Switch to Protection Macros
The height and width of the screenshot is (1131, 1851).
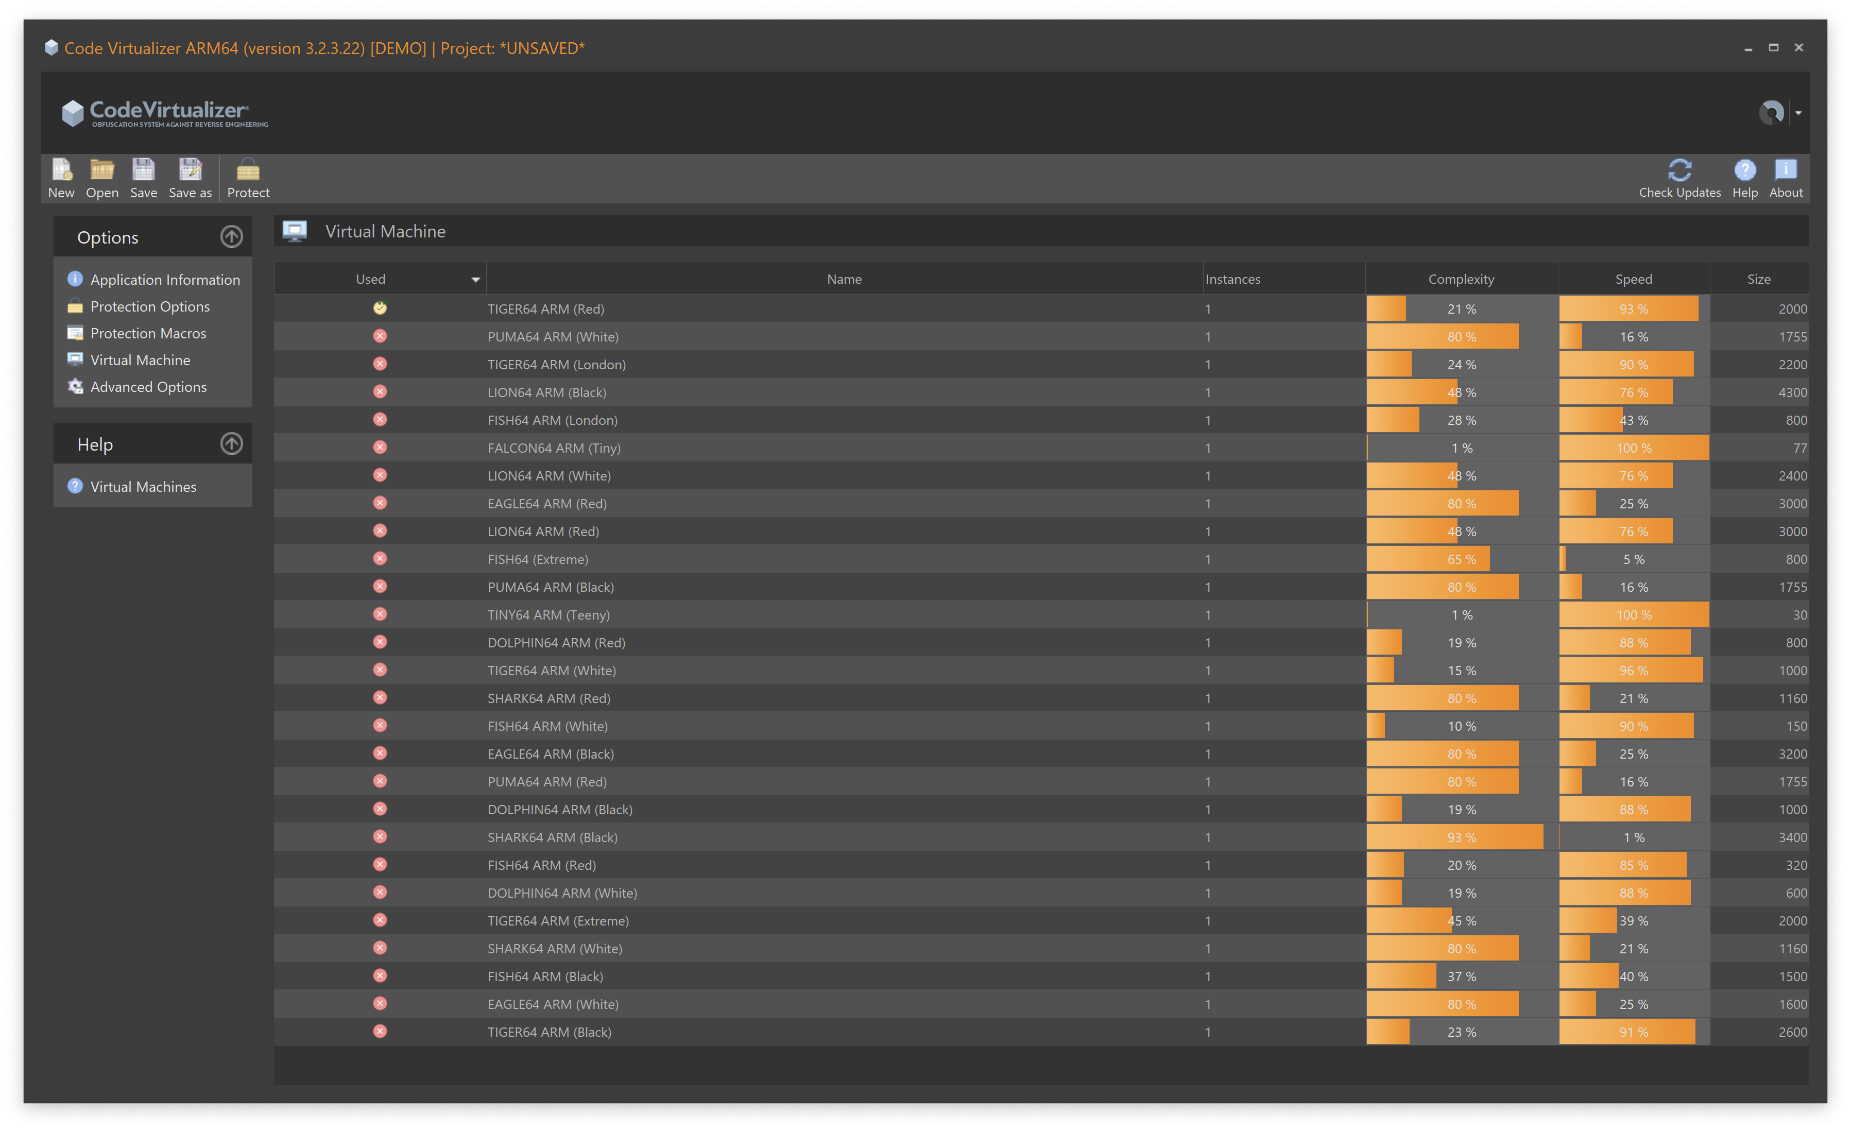click(x=148, y=333)
